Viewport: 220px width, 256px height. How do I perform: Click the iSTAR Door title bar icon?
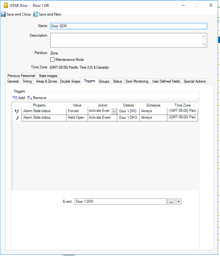tap(5, 5)
